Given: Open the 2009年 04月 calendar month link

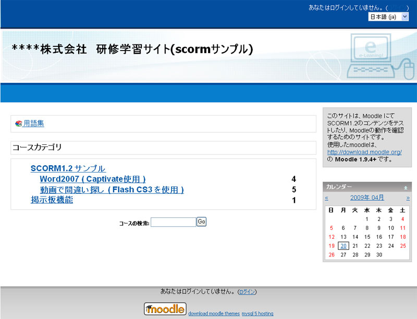Looking at the screenshot, I should tap(367, 198).
